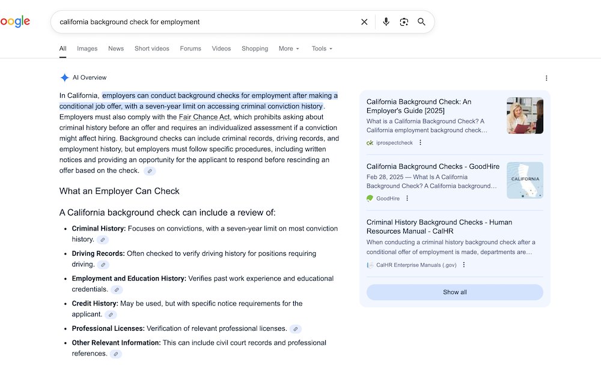Click source link icon after Driving Records
Viewport: 601px width, 365px height.
[x=103, y=265]
